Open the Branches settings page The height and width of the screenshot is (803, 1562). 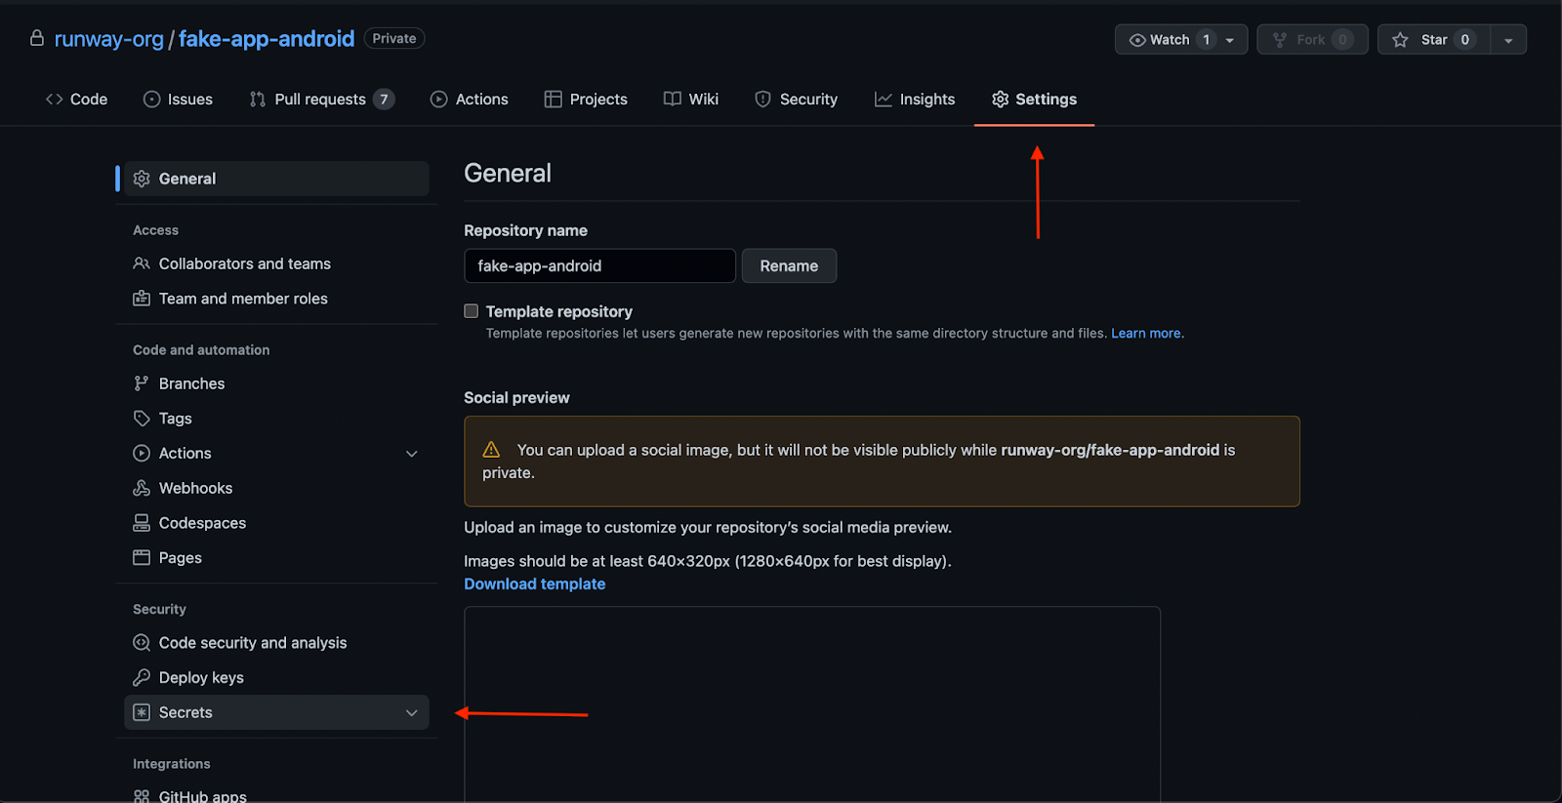[276, 383]
